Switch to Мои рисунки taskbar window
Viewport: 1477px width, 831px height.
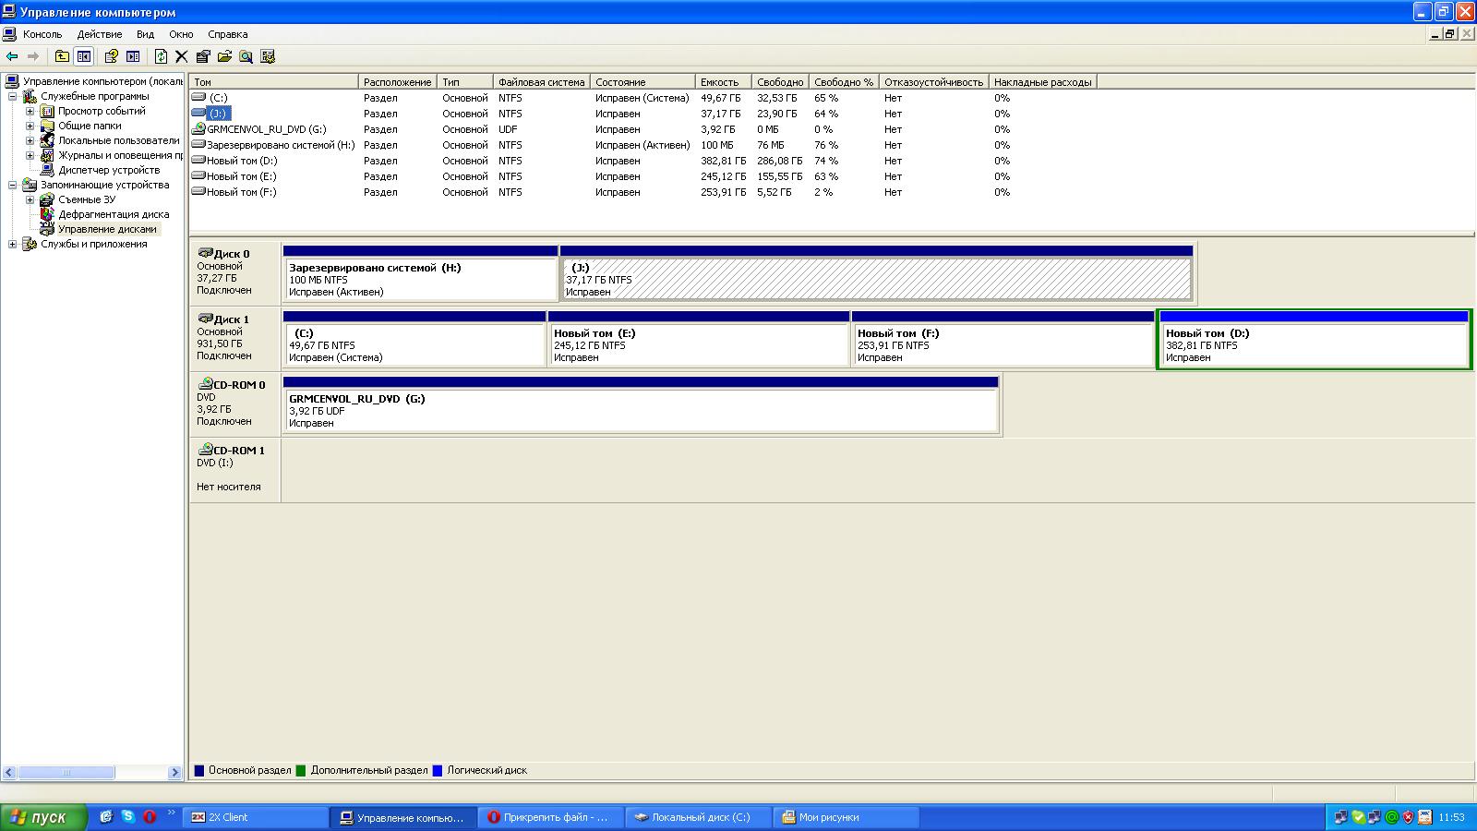pos(847,817)
